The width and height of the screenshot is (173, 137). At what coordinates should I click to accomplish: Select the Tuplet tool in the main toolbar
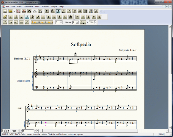click(x=63, y=11)
